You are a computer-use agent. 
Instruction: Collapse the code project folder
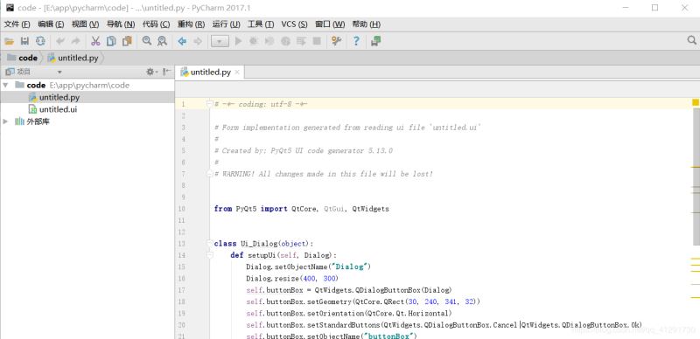point(5,85)
